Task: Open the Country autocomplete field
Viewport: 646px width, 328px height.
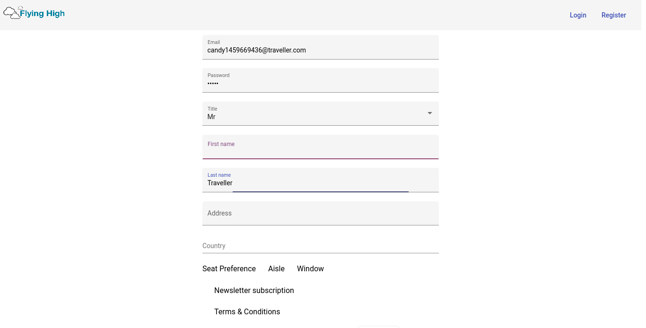Action: (321, 246)
